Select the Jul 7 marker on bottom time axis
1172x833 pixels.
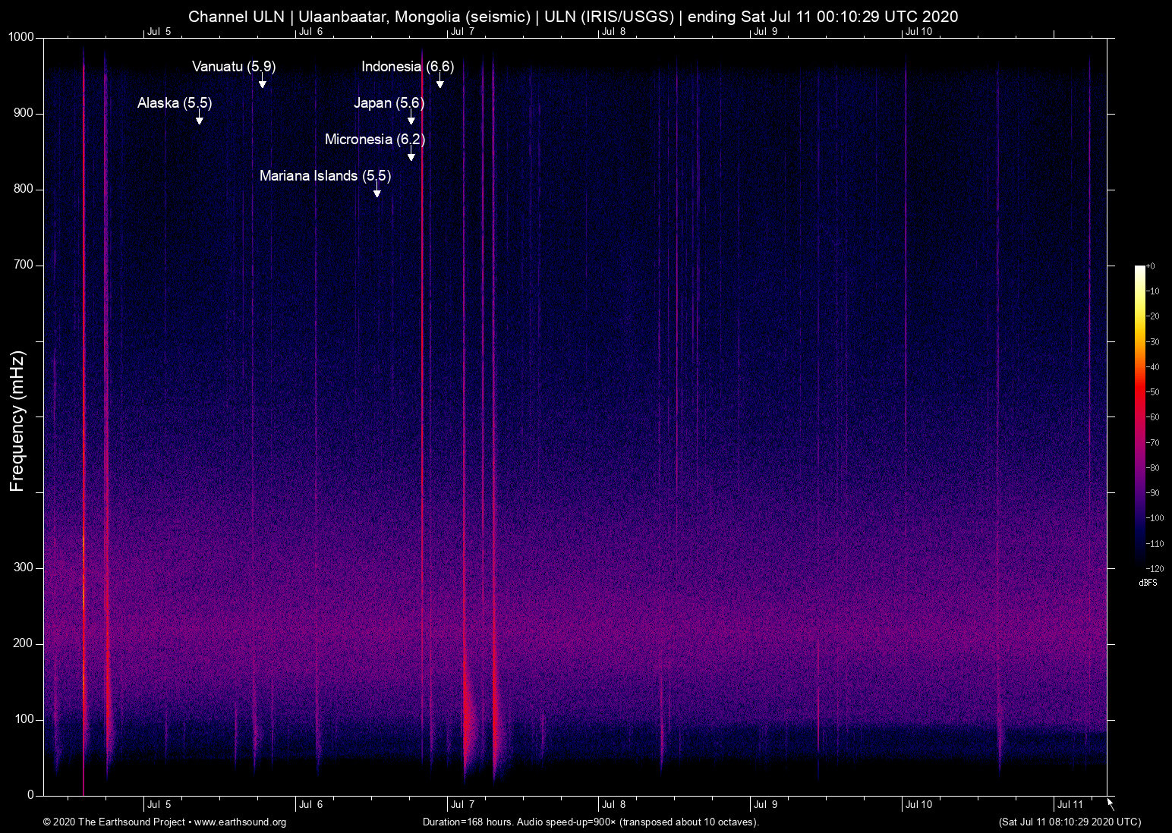(x=462, y=805)
